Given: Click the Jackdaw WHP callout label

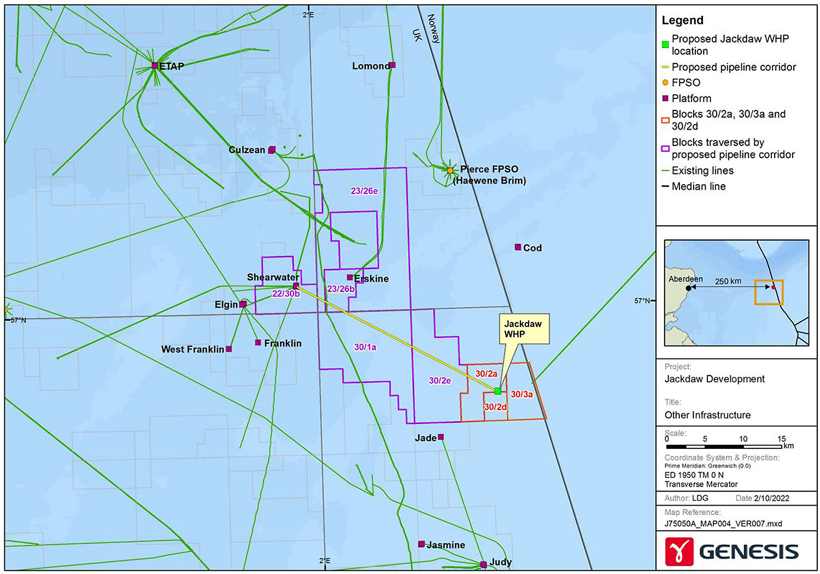Looking at the screenshot, I should pyautogui.click(x=523, y=329).
